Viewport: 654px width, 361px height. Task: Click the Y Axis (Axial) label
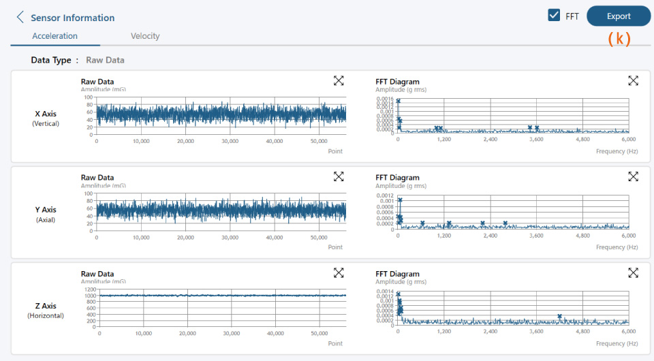pos(46,215)
